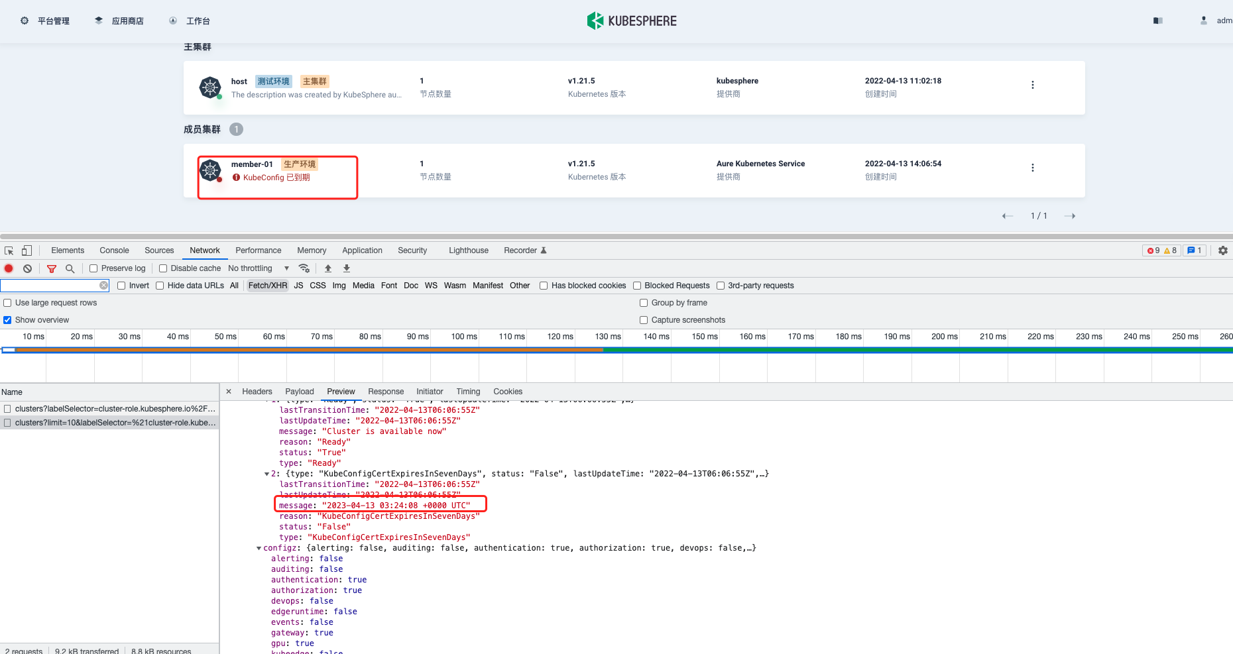Enable Disable cache checkbox
The image size is (1233, 654).
(163, 268)
